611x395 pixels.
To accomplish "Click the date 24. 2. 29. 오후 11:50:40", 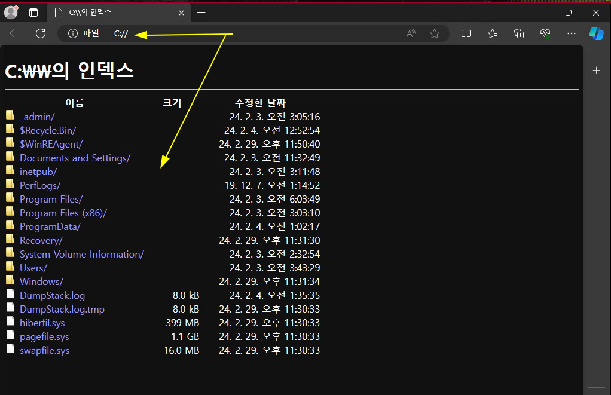I will (x=270, y=144).
